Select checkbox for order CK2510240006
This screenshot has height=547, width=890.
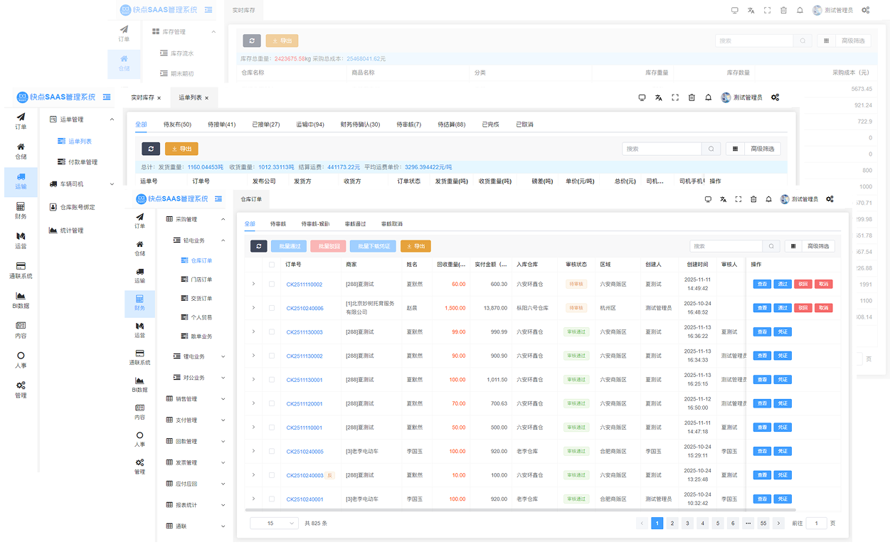[271, 308]
